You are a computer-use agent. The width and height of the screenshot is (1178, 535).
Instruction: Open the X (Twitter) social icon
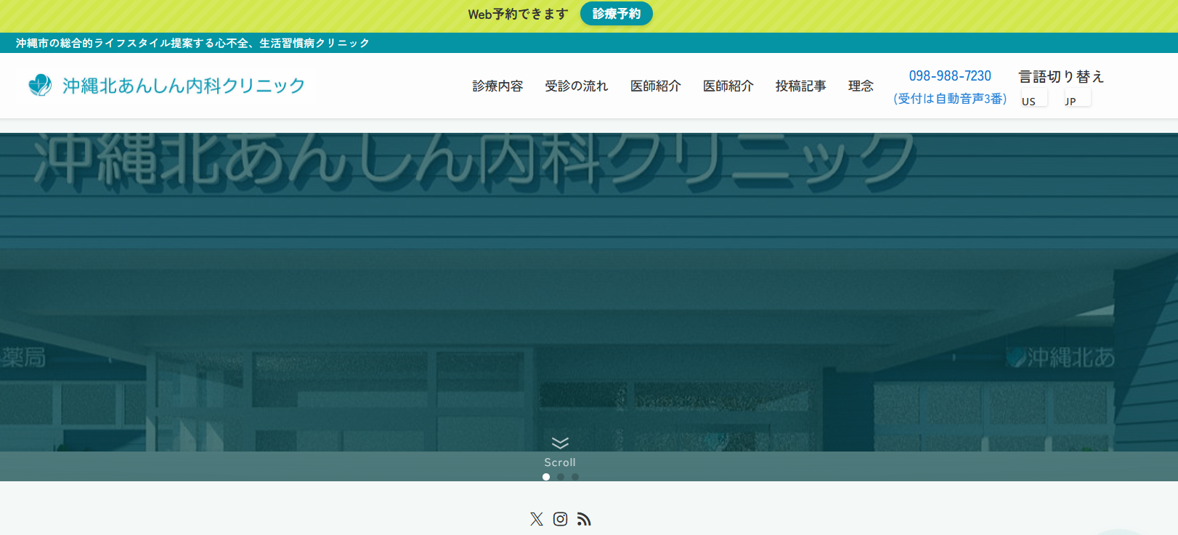tap(537, 519)
